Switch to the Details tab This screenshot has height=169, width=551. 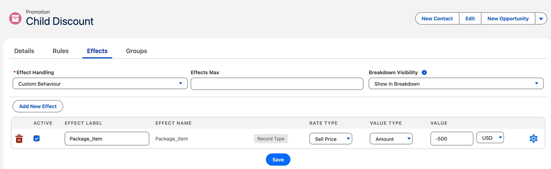click(24, 51)
